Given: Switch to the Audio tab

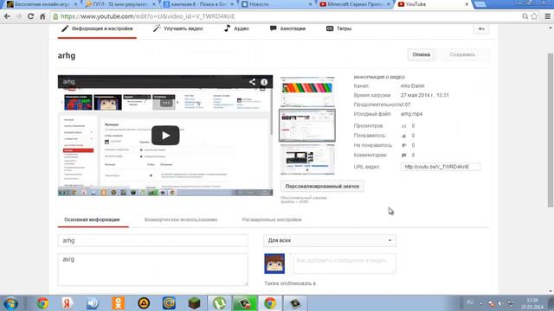Looking at the screenshot, I should coord(236,29).
